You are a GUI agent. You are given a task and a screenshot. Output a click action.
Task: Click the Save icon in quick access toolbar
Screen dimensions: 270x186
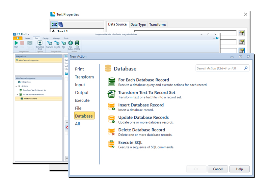click(x=19, y=34)
